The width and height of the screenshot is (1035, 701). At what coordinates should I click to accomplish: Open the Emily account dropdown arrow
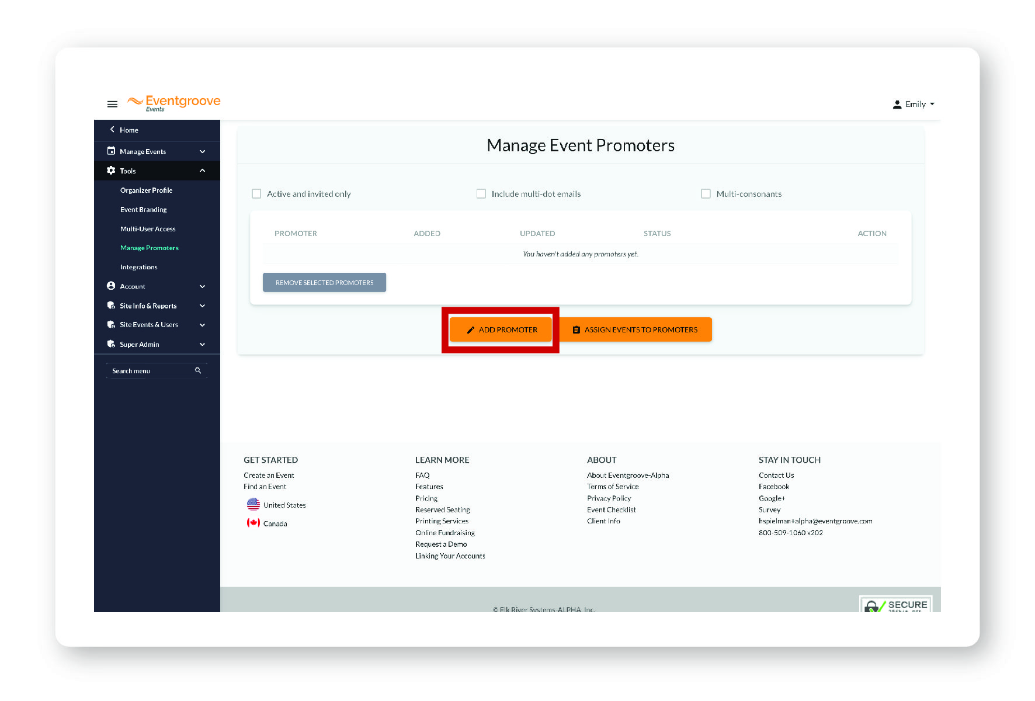tap(932, 104)
